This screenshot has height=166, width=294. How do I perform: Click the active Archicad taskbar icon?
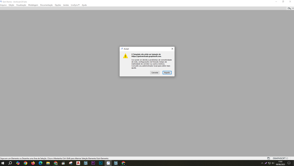(x=108, y=163)
